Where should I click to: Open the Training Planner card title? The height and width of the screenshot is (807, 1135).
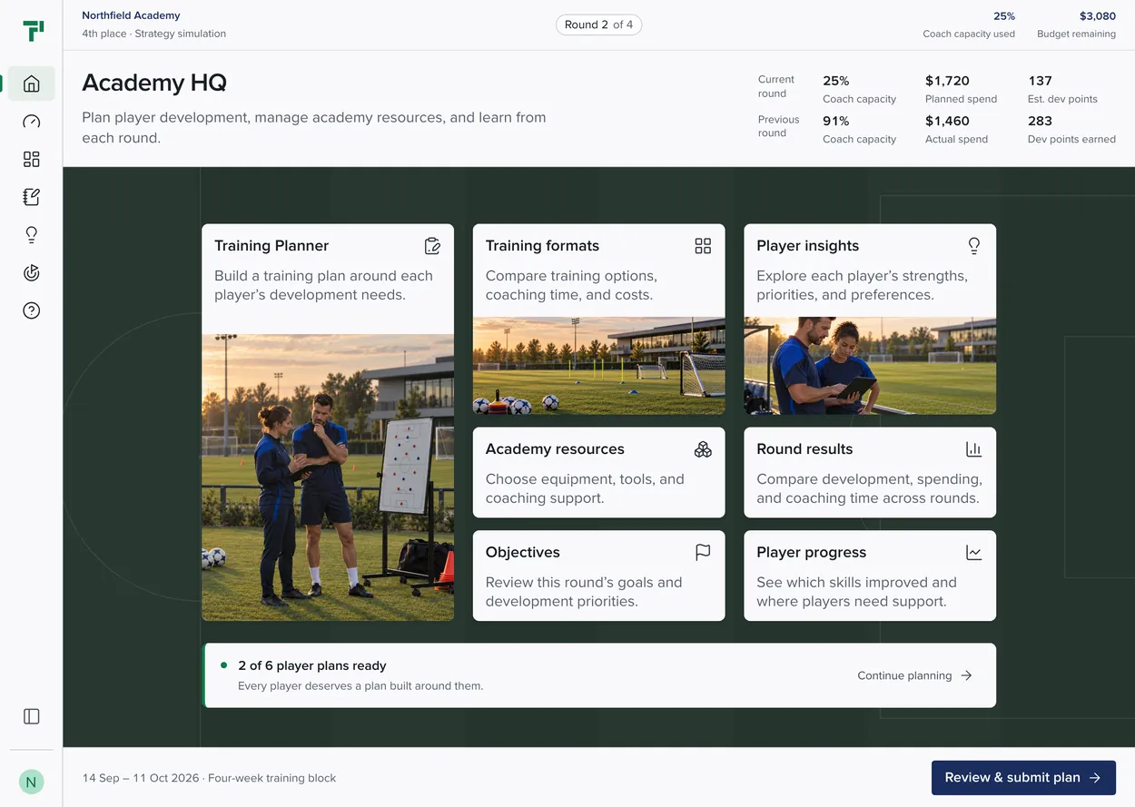(x=271, y=246)
